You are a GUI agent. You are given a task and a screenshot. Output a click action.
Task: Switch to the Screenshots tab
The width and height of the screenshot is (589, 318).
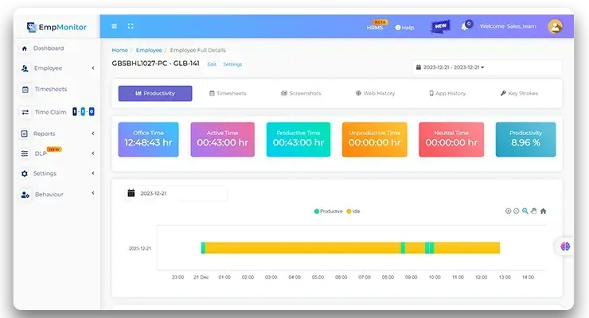pyautogui.click(x=301, y=93)
